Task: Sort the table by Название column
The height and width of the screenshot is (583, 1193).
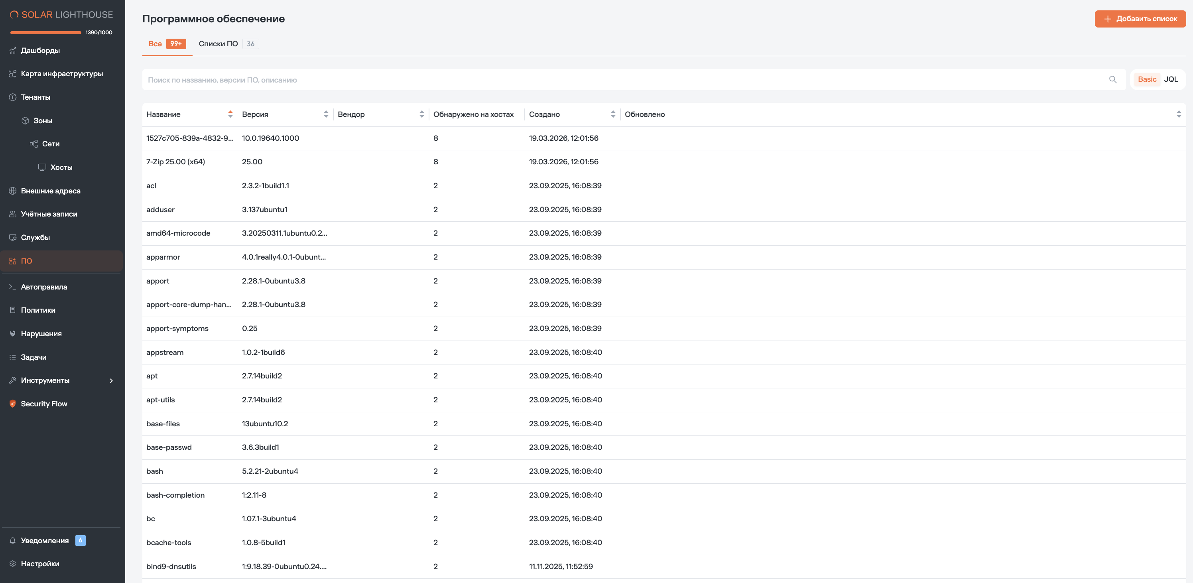Action: click(x=230, y=114)
